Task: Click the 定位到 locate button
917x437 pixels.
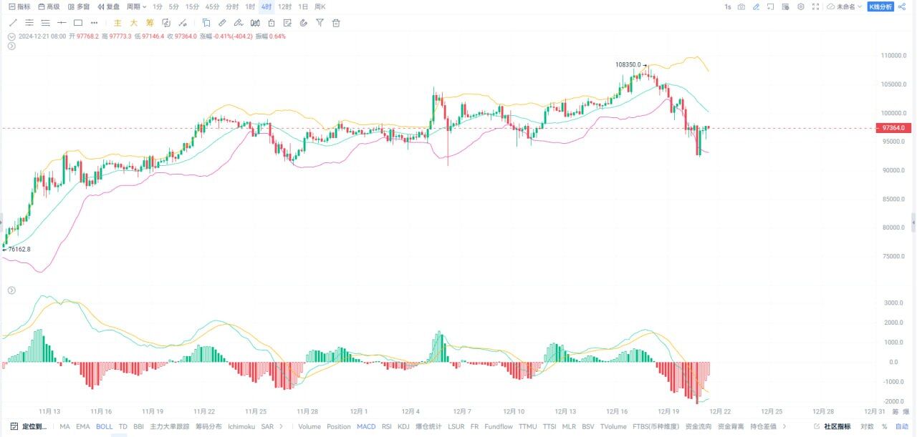Action: coord(29,427)
